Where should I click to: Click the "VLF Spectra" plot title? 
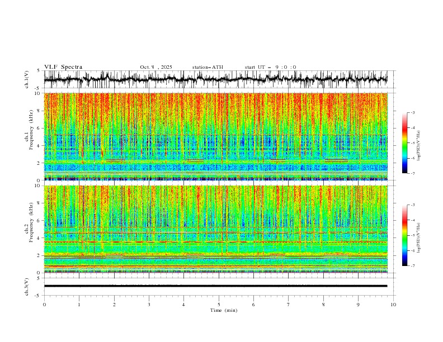pos(63,67)
